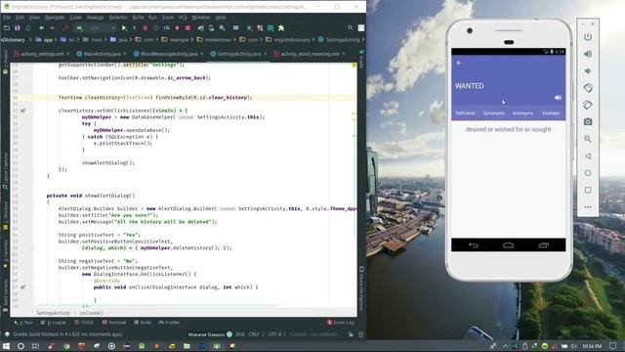The width and height of the screenshot is (625, 352).
Task: Tap the back arrow in app header
Action: click(459, 63)
